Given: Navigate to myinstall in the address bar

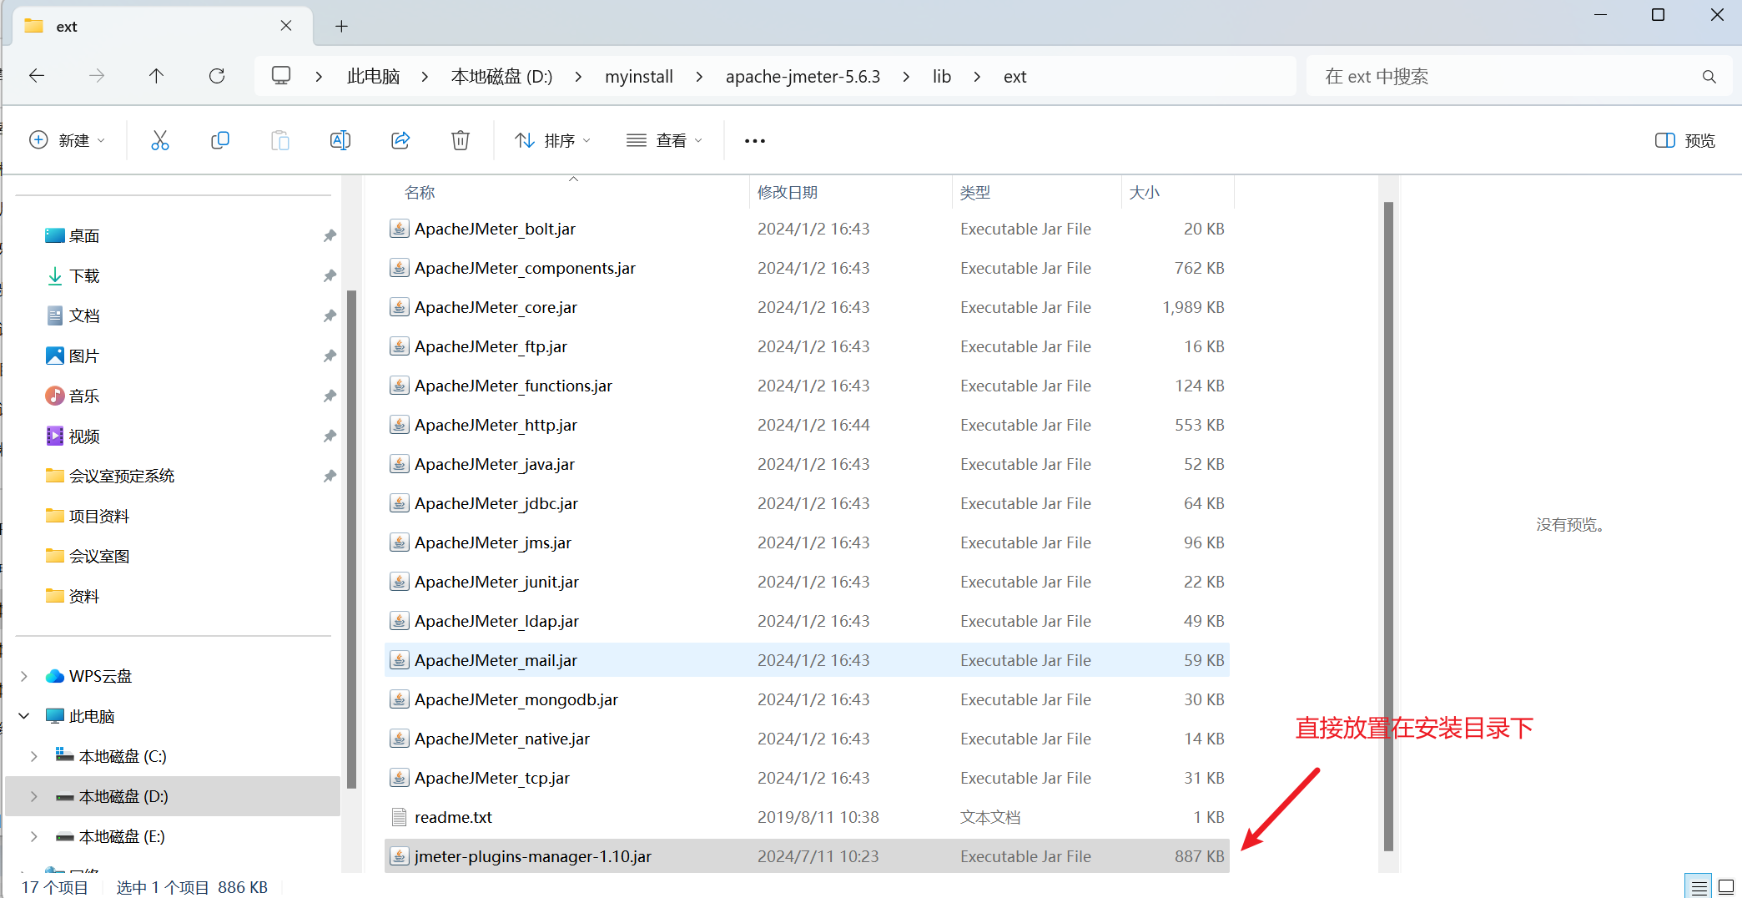Looking at the screenshot, I should (x=639, y=77).
